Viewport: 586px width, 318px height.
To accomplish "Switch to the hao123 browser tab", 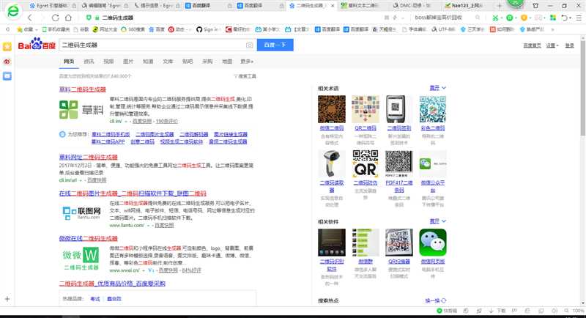I will [465, 6].
